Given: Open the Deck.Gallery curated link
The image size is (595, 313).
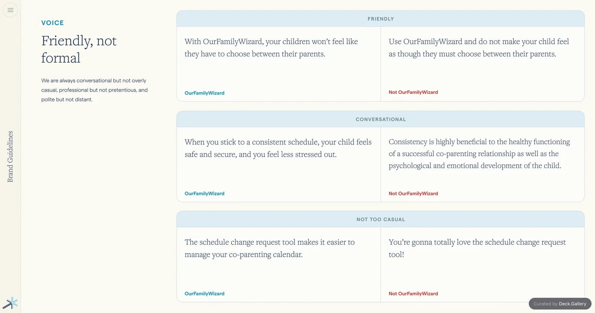Looking at the screenshot, I should (x=560, y=304).
